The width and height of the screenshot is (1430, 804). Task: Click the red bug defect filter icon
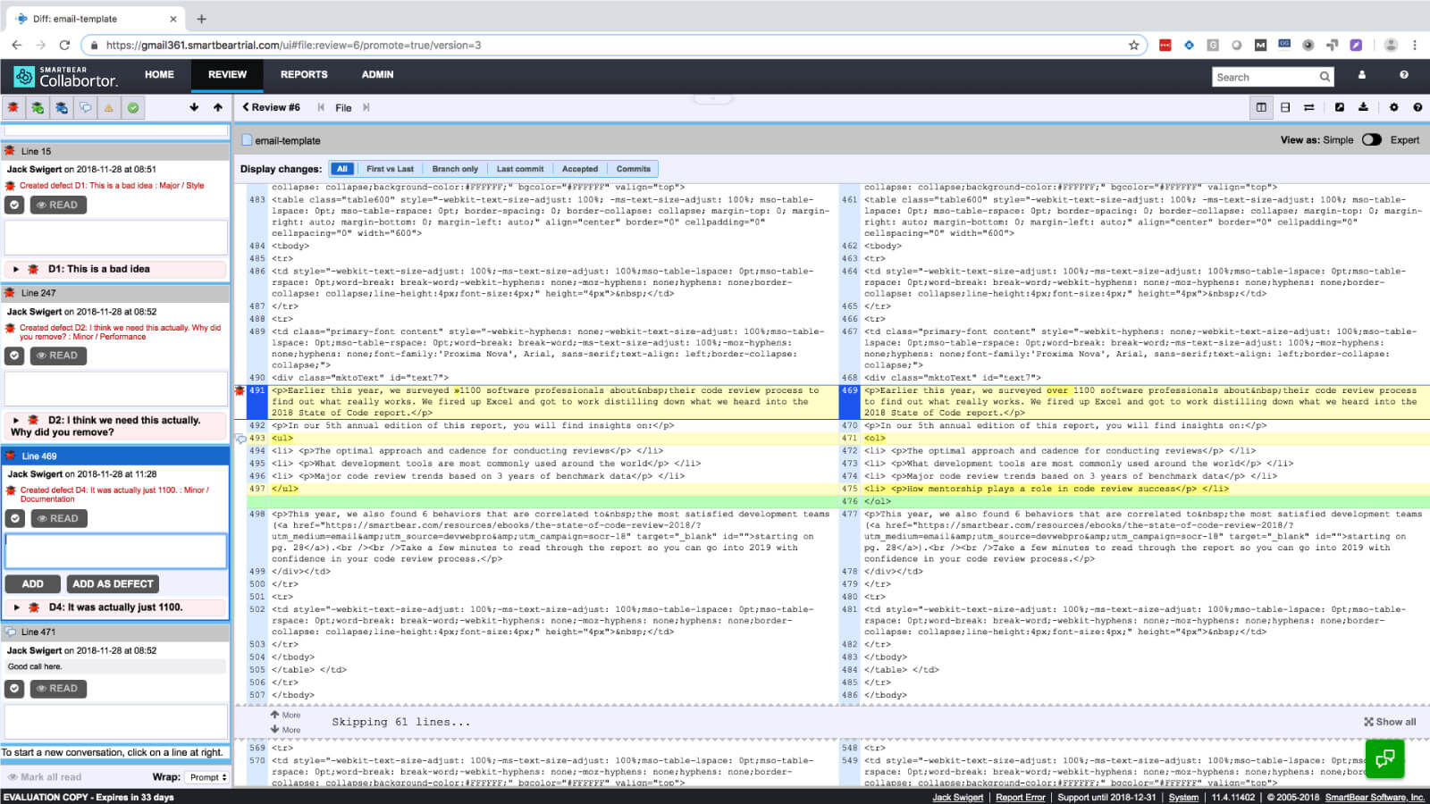point(13,108)
